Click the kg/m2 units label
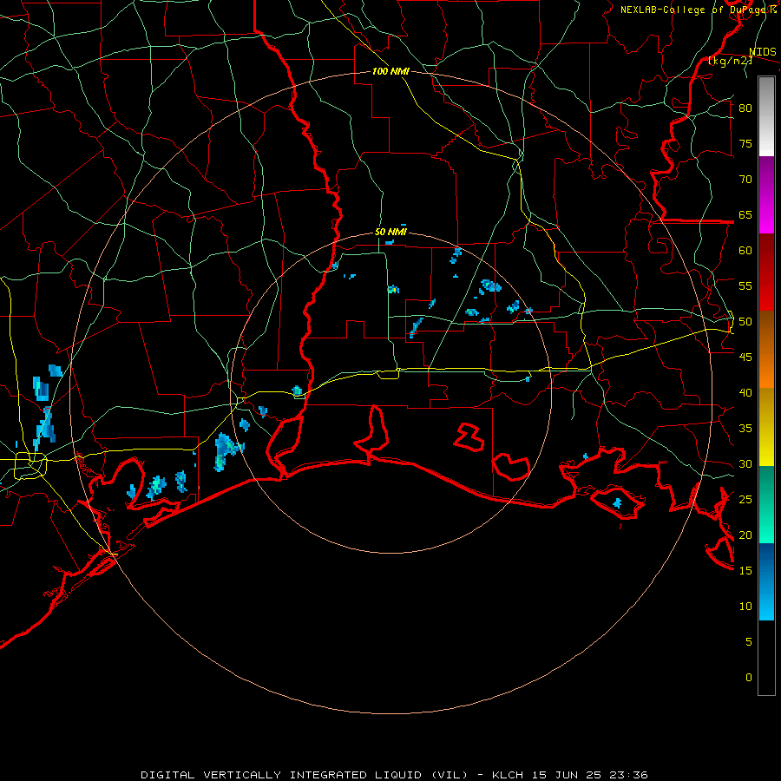 pyautogui.click(x=730, y=61)
